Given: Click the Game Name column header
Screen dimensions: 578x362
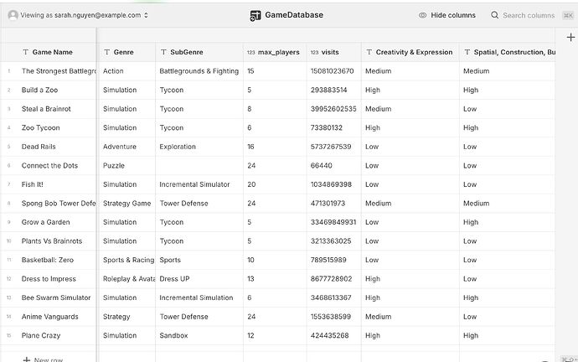Looking at the screenshot, I should [49, 52].
